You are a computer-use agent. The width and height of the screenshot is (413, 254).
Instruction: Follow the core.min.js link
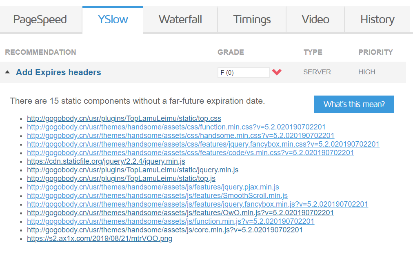[165, 230]
